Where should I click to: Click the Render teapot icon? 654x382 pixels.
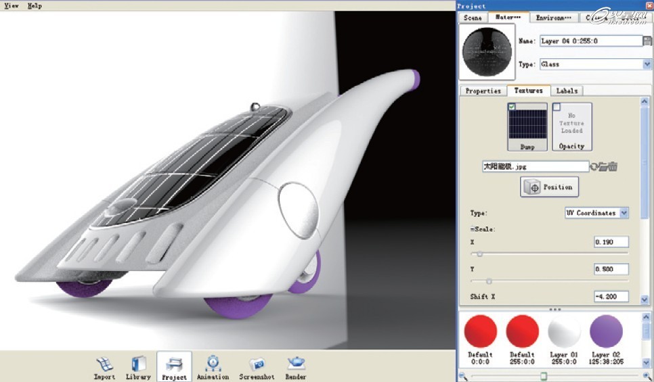click(x=296, y=366)
